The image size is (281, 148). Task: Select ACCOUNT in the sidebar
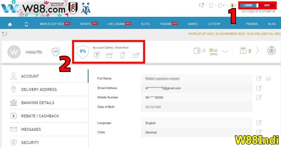click(49, 76)
